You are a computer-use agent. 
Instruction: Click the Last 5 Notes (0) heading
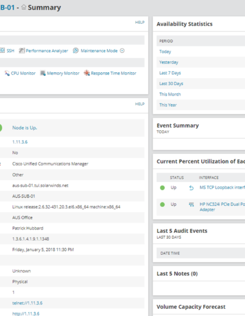[x=177, y=274]
